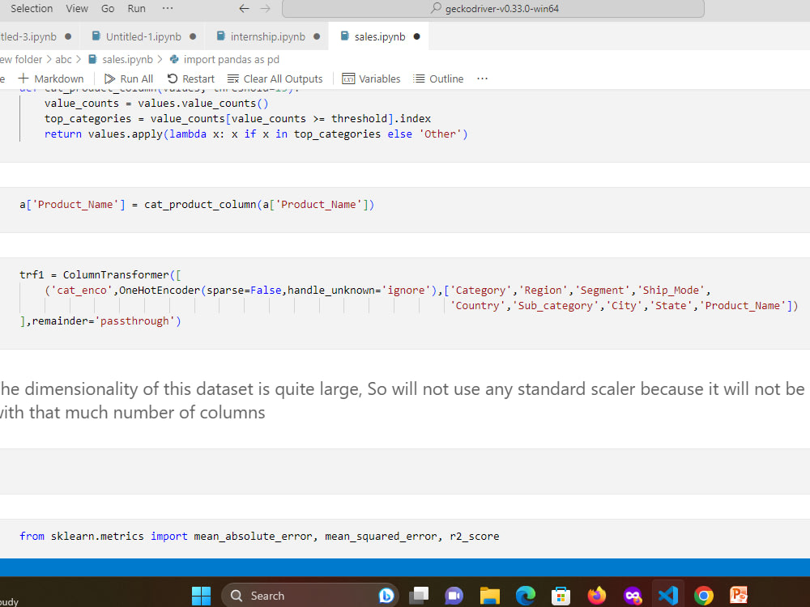The width and height of the screenshot is (810, 607).
Task: Open the Run menu
Action: [136, 8]
